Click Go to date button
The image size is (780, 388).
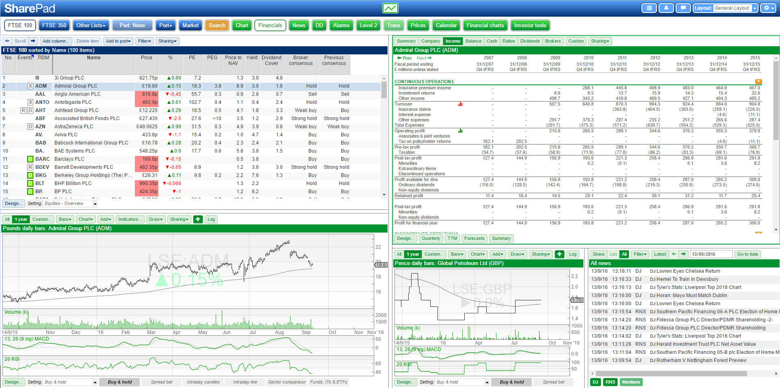(x=747, y=254)
